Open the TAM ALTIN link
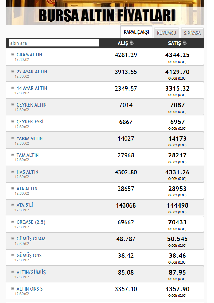The image size is (214, 303). coord(27,155)
